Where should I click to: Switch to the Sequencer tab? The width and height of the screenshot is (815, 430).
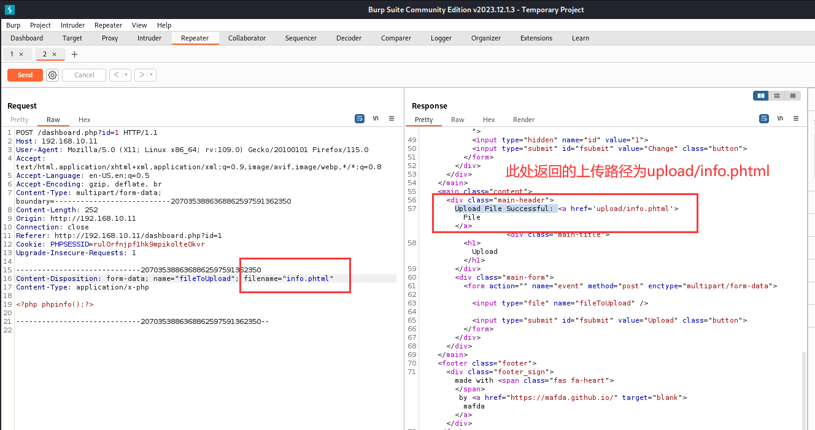click(301, 38)
